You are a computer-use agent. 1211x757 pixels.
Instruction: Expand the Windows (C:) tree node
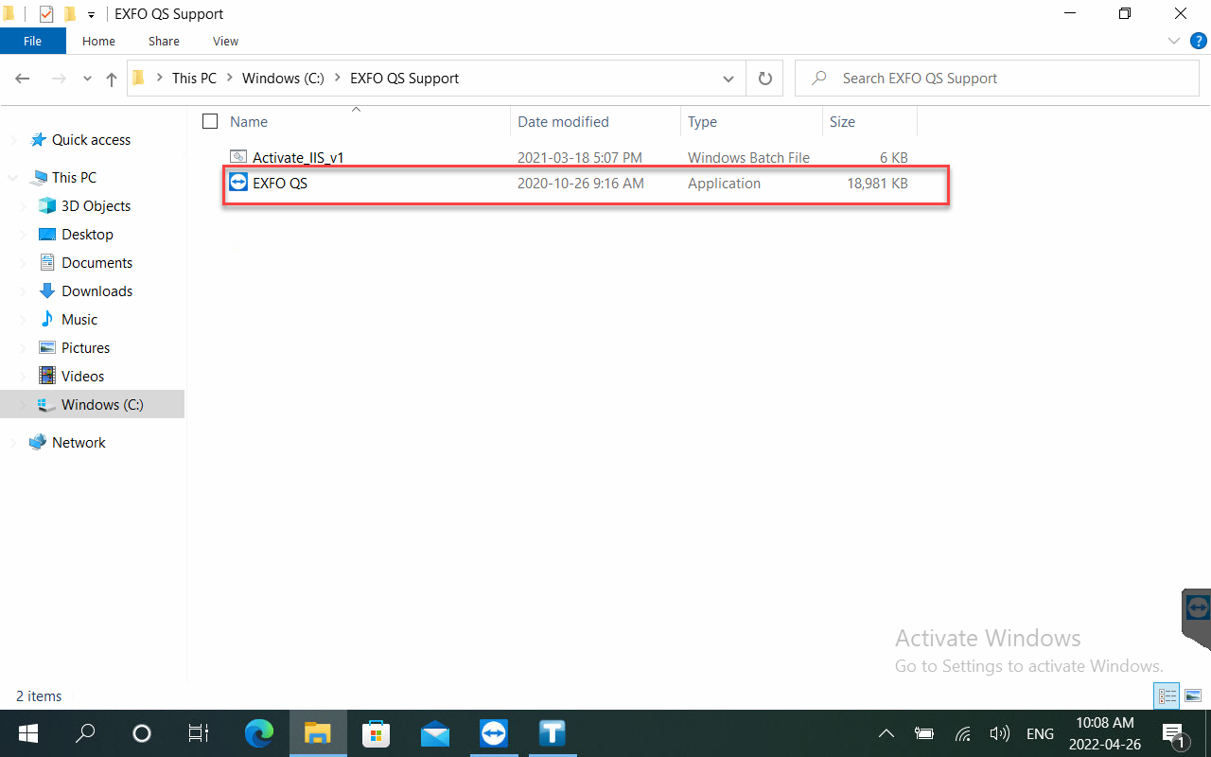click(x=24, y=405)
